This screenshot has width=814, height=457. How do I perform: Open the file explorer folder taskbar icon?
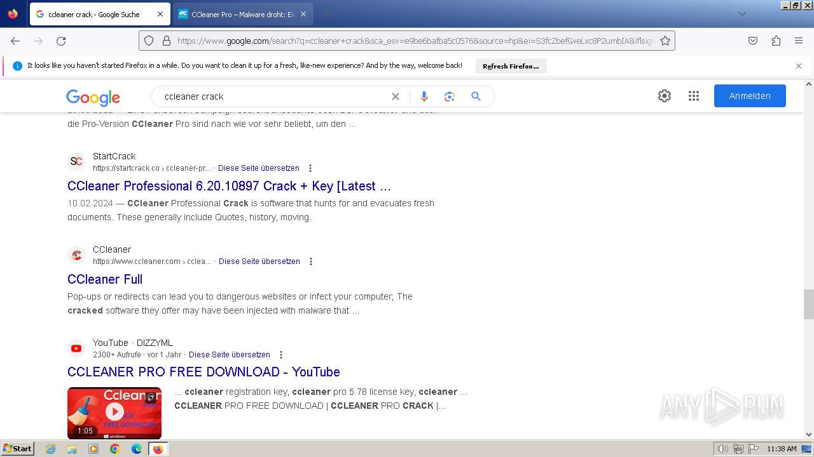(72, 449)
